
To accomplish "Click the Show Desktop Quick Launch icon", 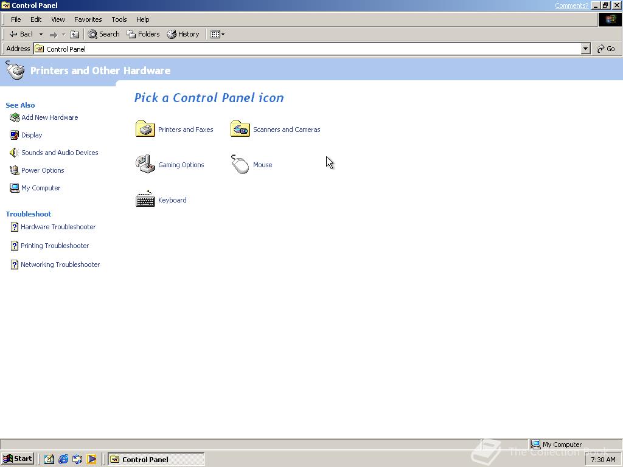I will pos(49,459).
